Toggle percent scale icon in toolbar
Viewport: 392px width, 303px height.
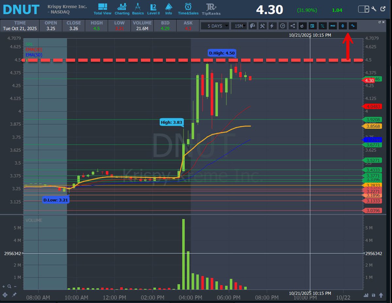[322, 26]
